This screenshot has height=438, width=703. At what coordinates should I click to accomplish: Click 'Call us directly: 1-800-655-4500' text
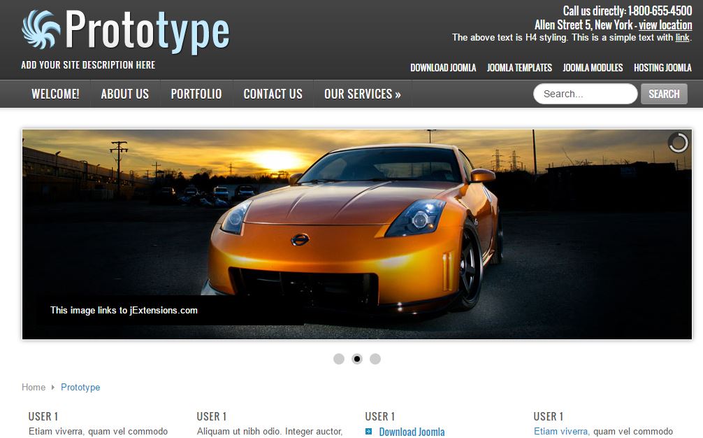tap(628, 10)
